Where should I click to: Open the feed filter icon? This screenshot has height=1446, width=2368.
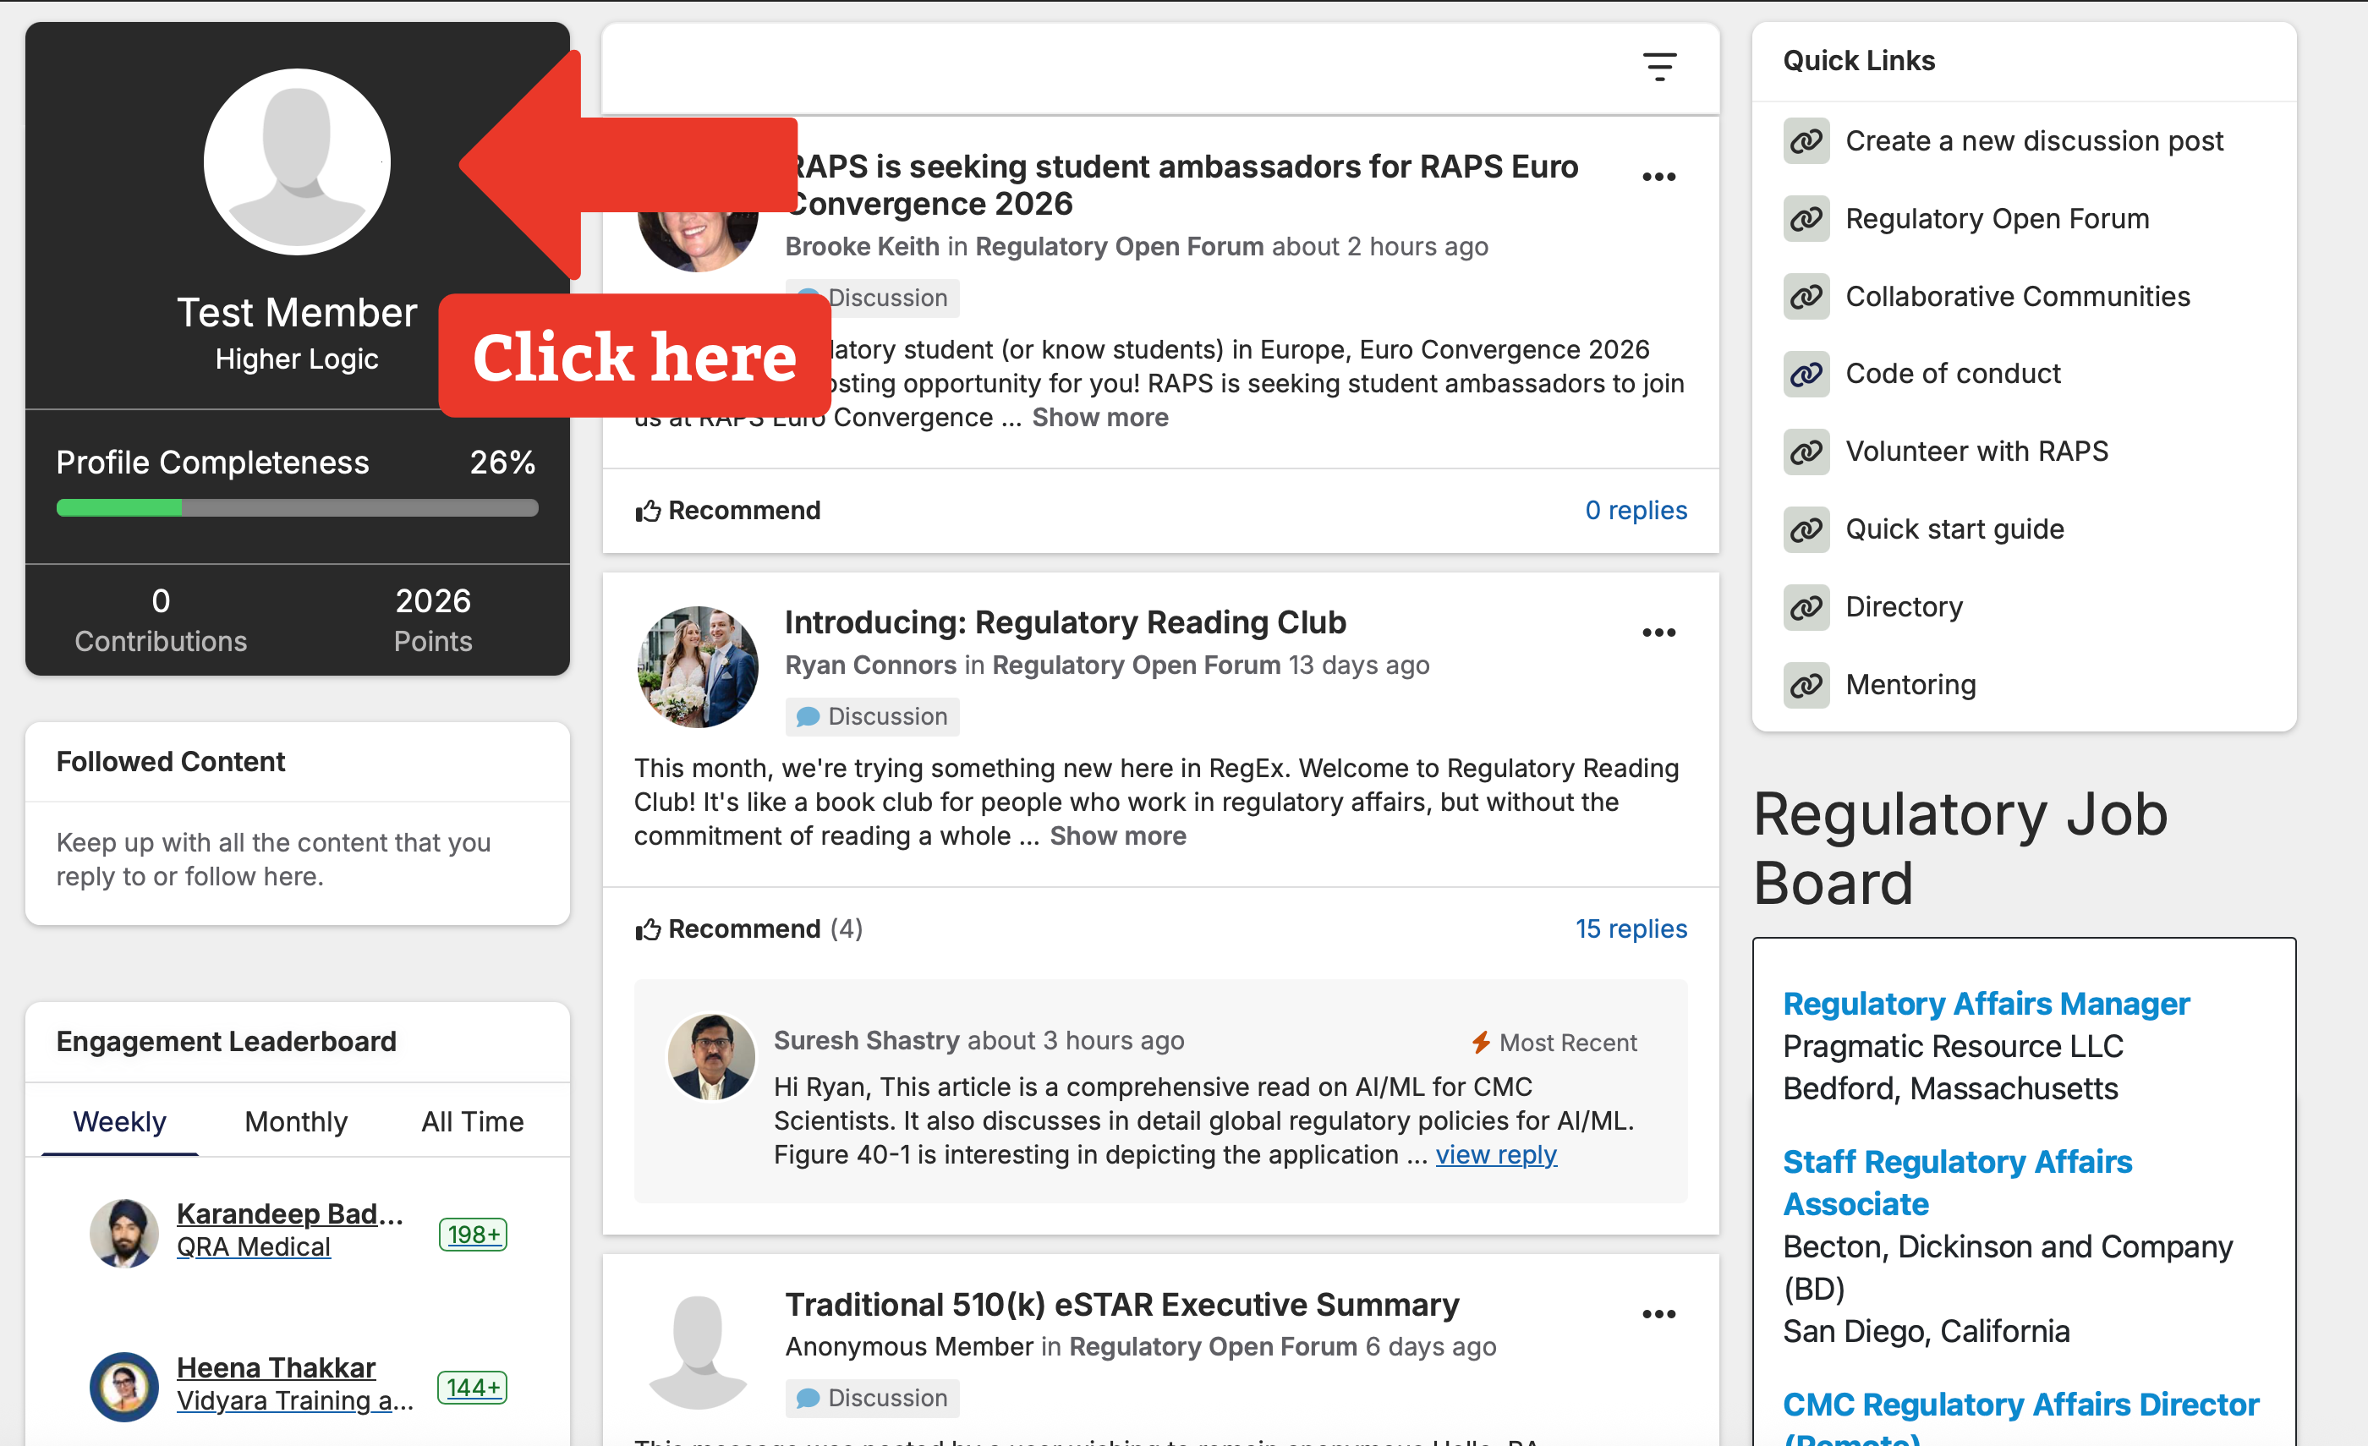(x=1658, y=66)
